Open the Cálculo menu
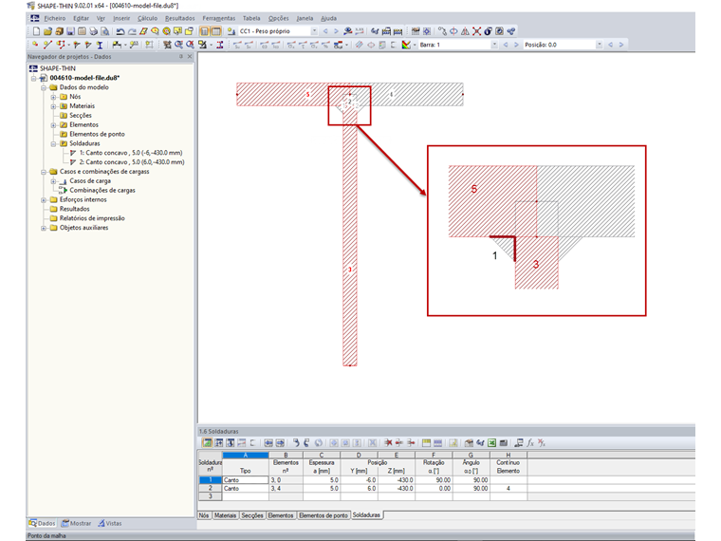This screenshot has height=541, width=721. click(x=147, y=18)
